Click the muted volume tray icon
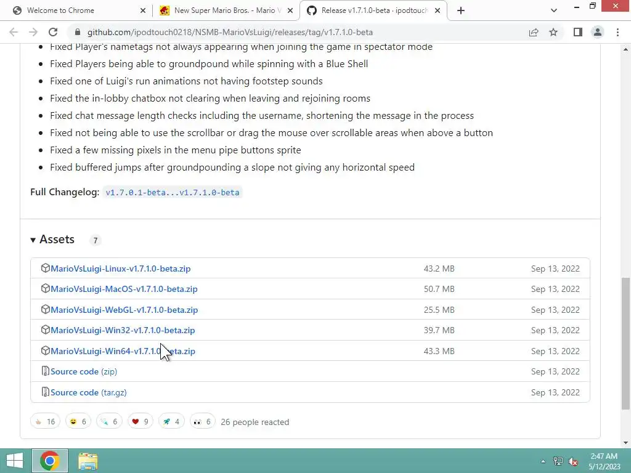 point(573,461)
